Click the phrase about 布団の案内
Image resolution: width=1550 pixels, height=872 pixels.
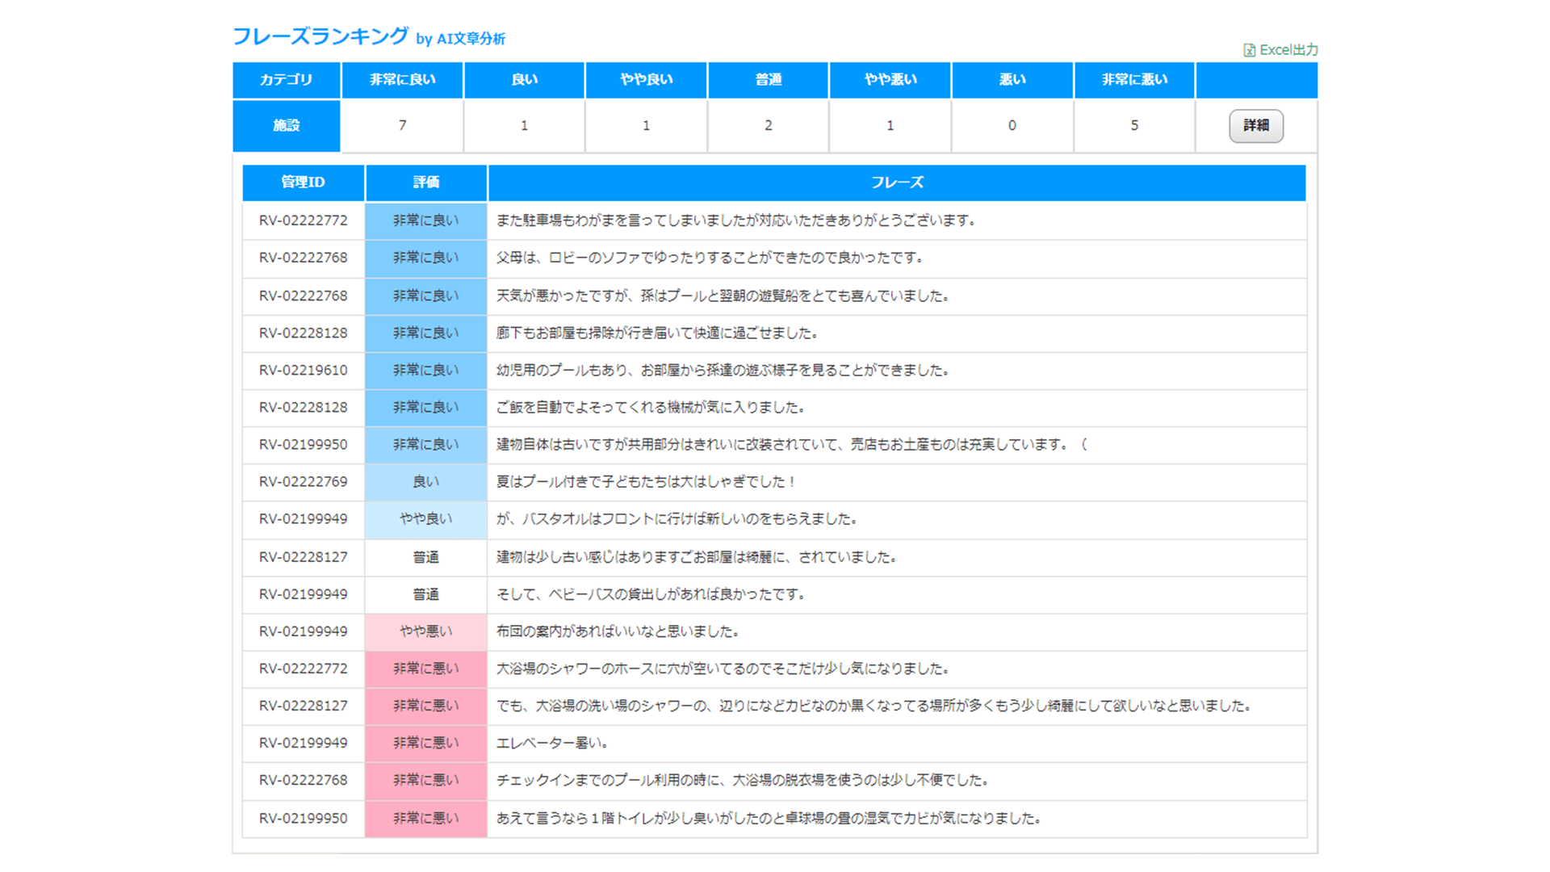[618, 631]
